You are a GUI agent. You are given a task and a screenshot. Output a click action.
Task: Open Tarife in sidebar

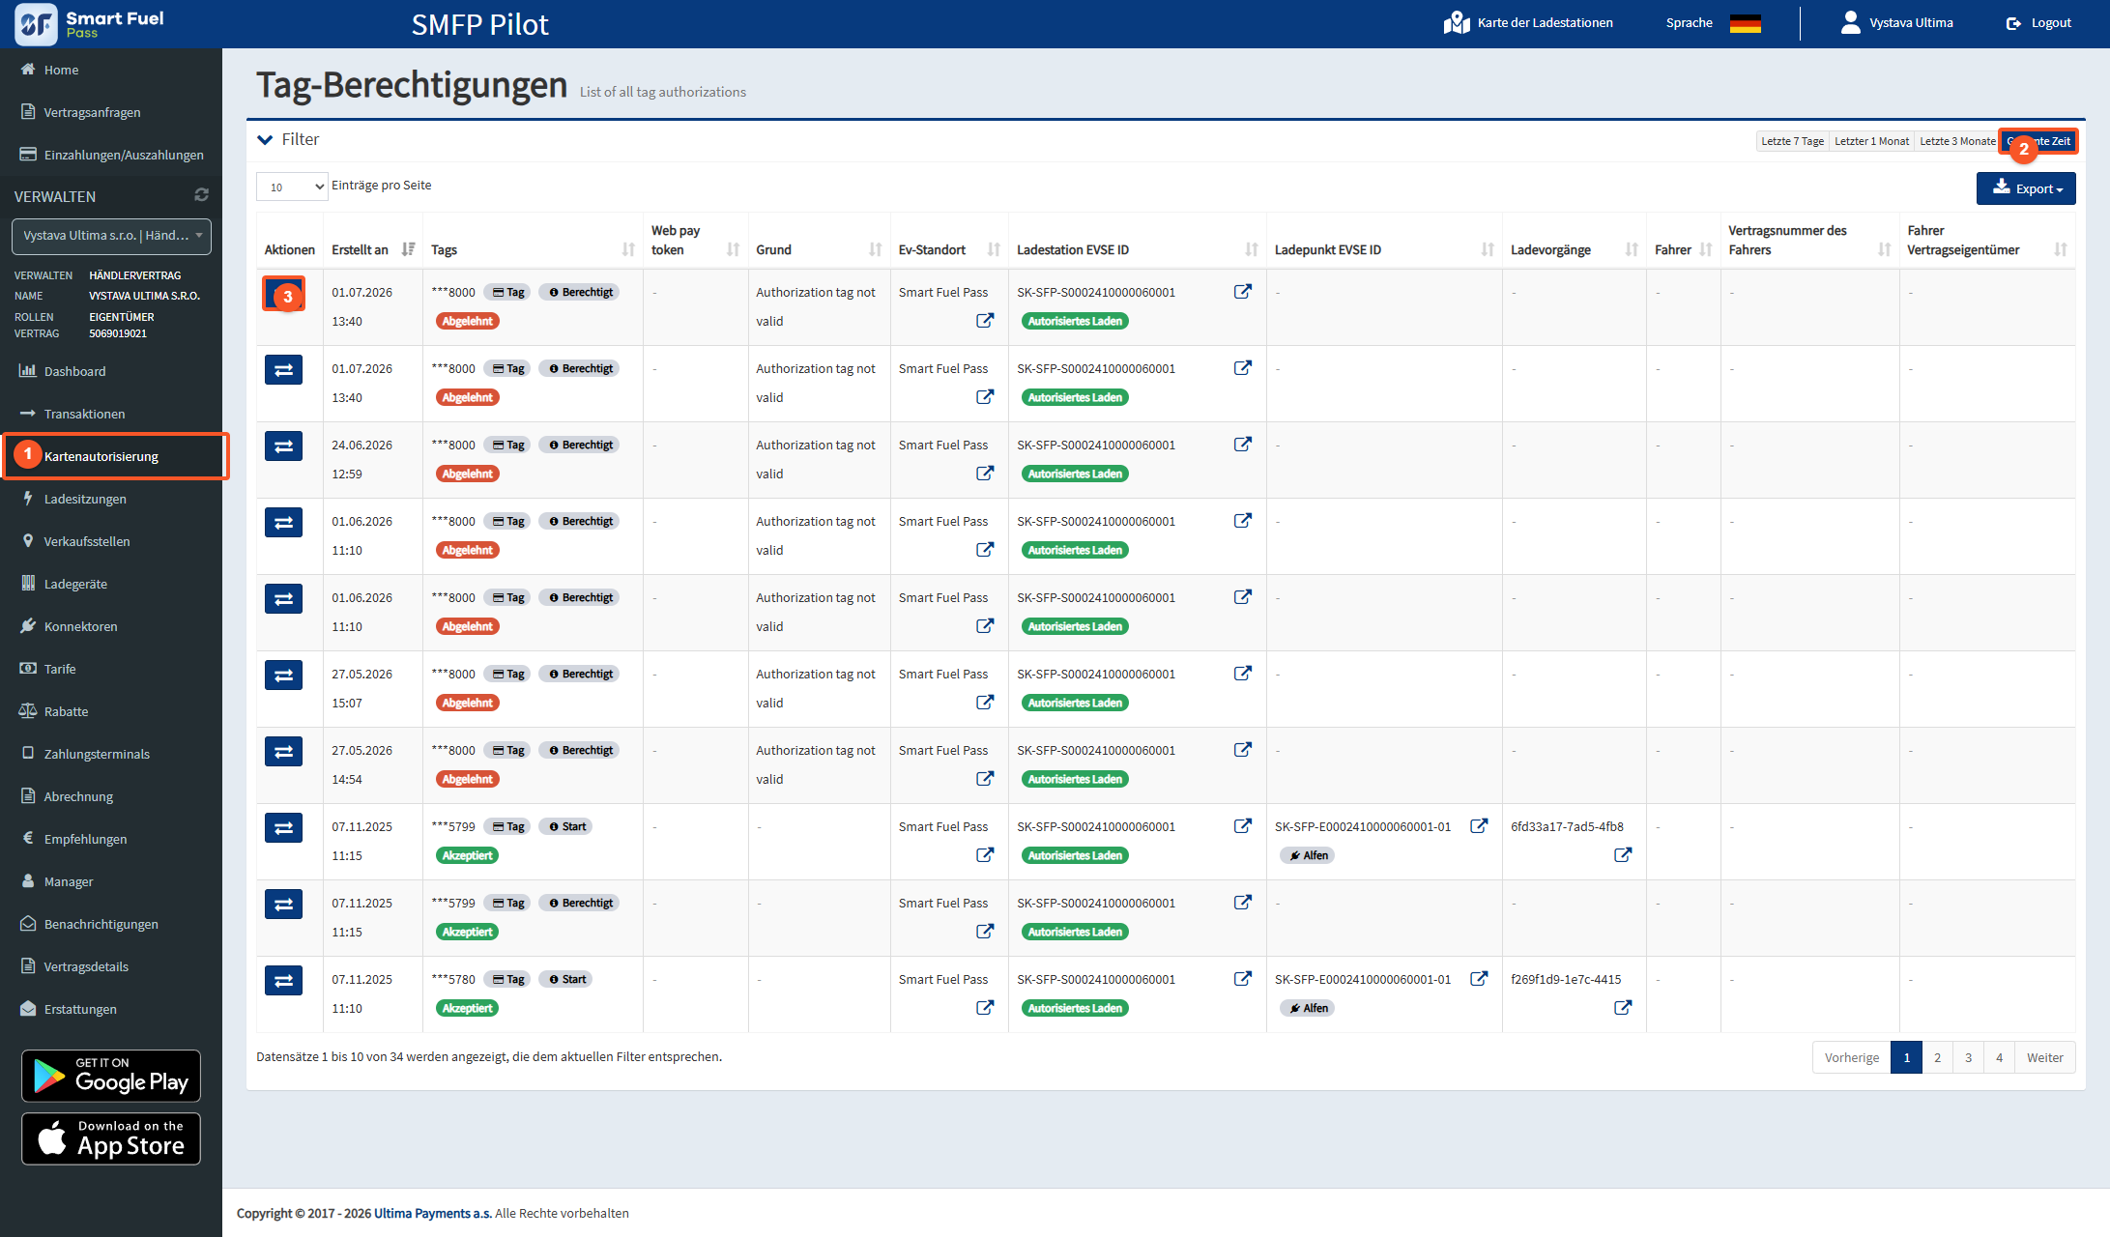[x=111, y=669]
